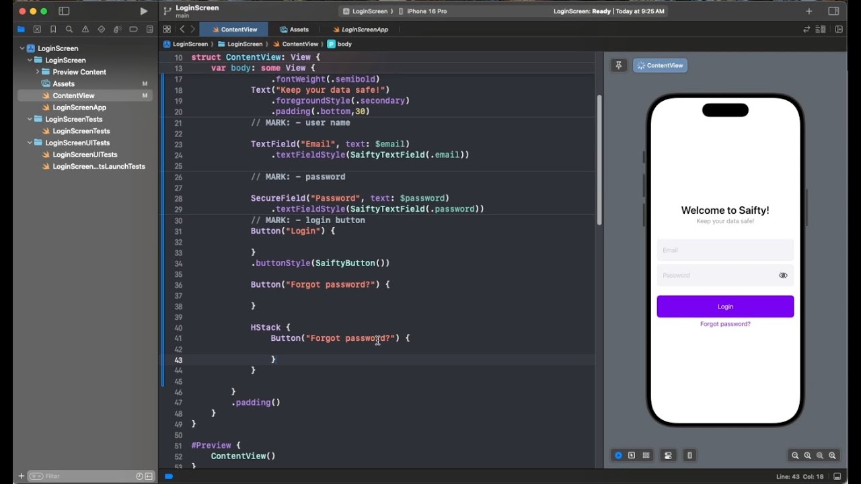Open the Report navigator
Image resolution: width=861 pixels, height=484 pixels.
pos(149,30)
